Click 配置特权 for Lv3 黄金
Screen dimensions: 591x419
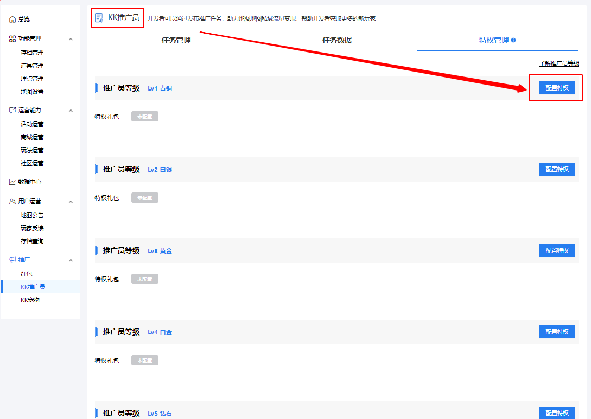pyautogui.click(x=557, y=250)
